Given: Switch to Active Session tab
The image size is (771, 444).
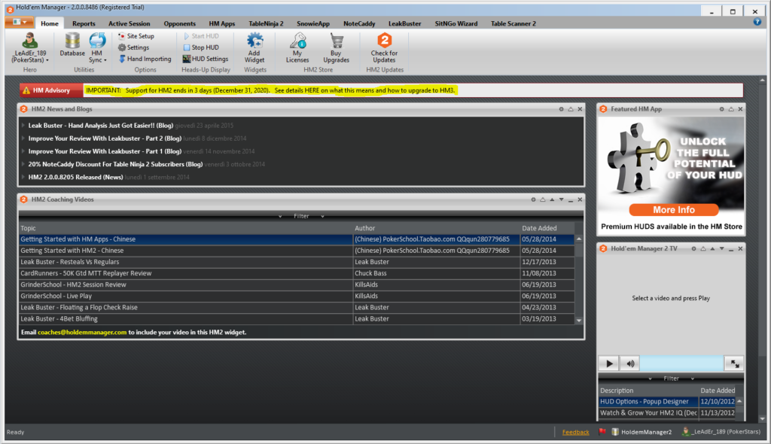Looking at the screenshot, I should click(130, 23).
